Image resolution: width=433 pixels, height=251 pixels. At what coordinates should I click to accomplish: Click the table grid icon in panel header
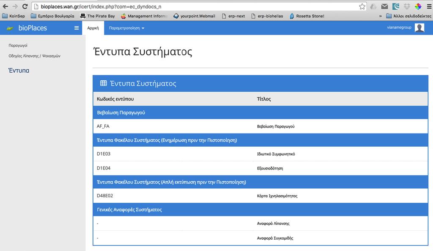point(104,83)
